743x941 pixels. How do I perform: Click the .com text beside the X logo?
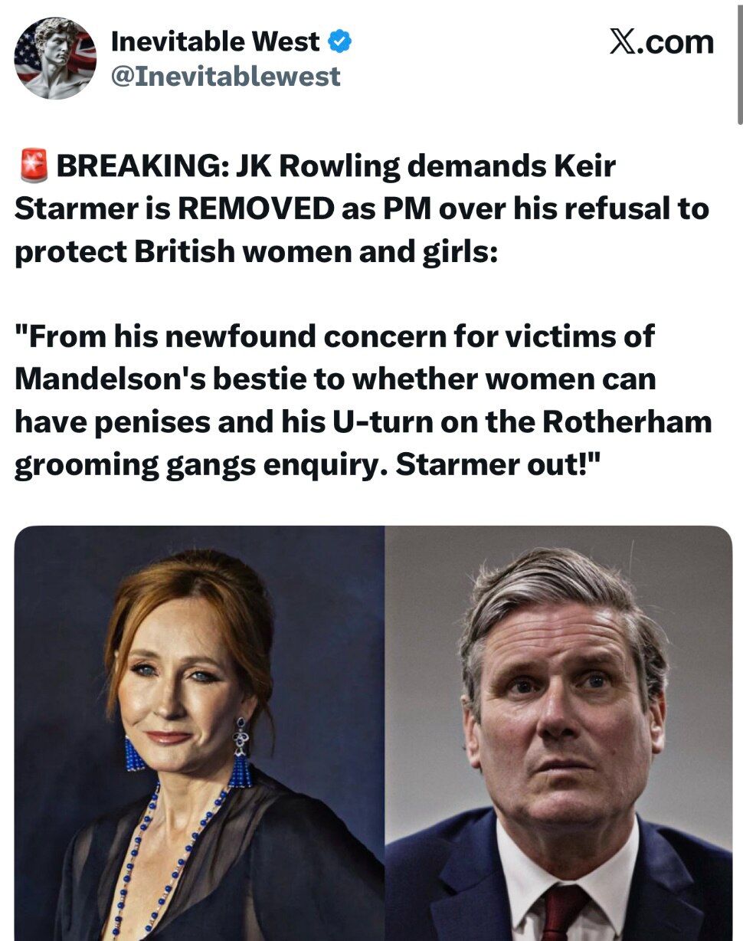pos(679,42)
